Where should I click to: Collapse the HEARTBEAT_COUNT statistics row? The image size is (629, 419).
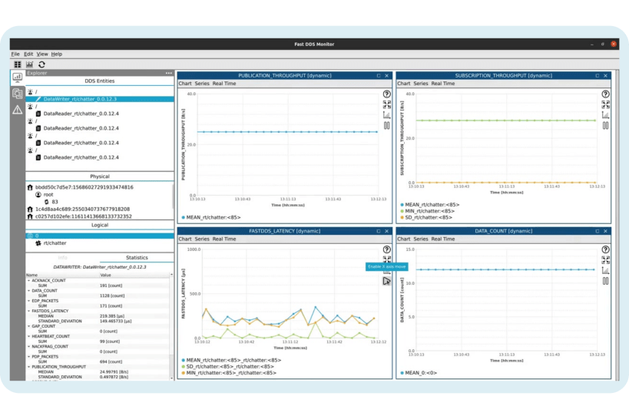coord(29,336)
